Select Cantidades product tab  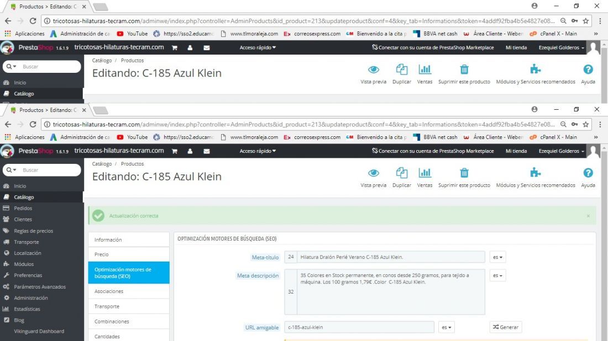pos(129,336)
